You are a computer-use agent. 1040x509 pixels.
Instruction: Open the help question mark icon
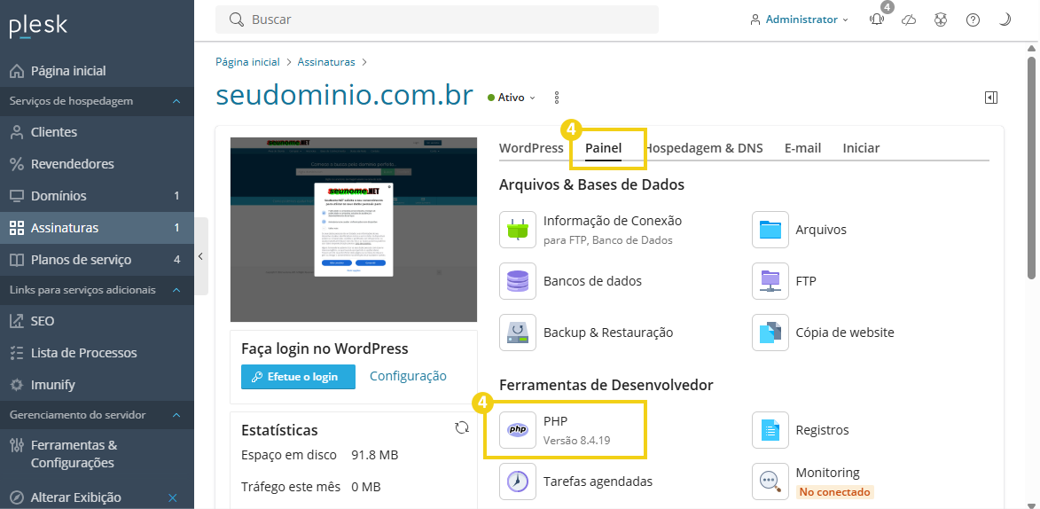pyautogui.click(x=973, y=20)
